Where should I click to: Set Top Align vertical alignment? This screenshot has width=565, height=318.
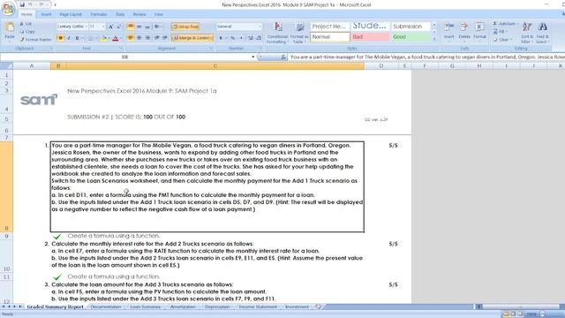pos(131,26)
